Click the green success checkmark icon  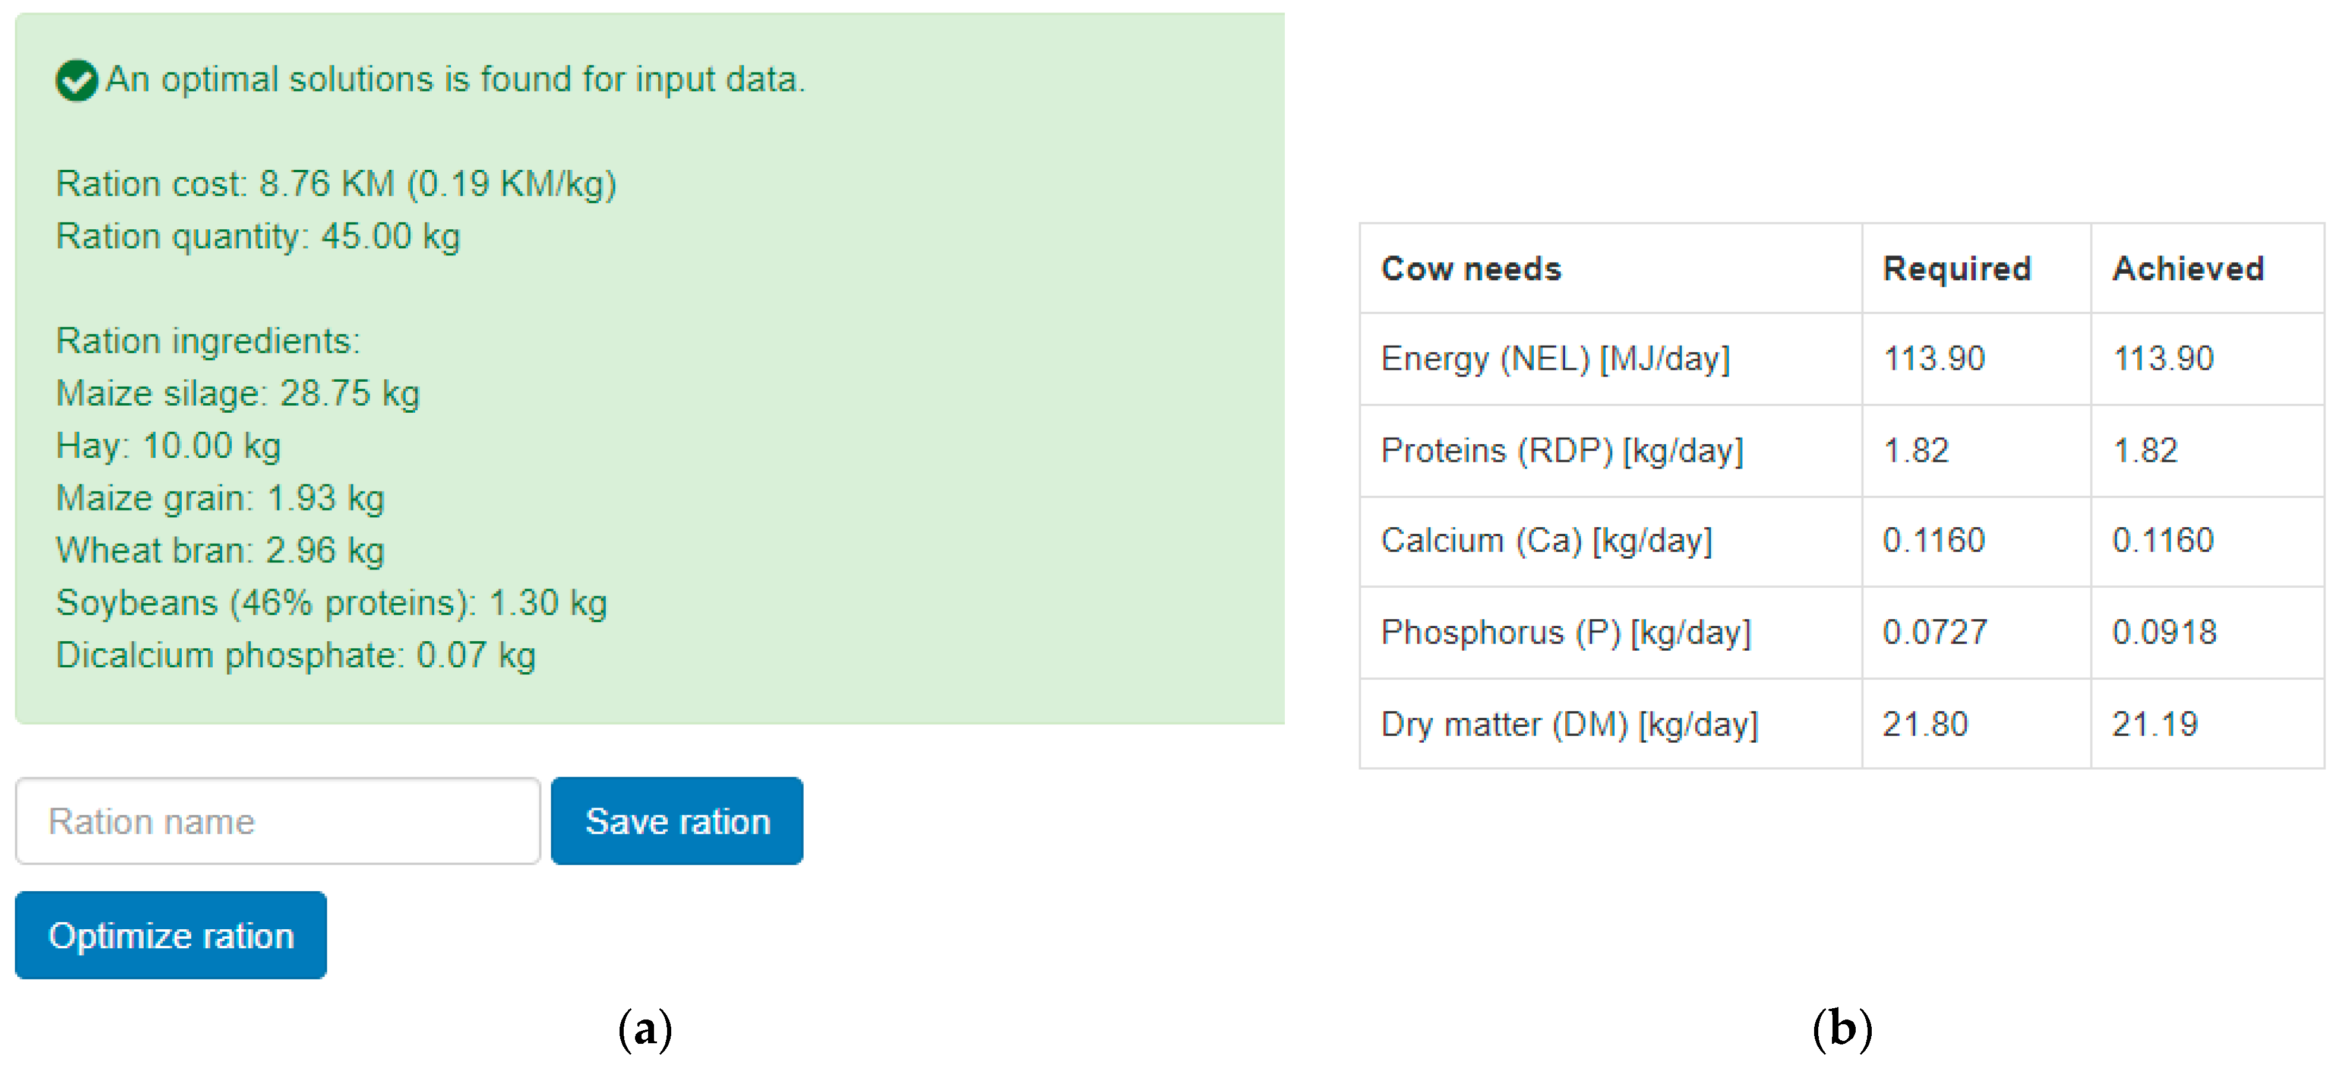[77, 80]
